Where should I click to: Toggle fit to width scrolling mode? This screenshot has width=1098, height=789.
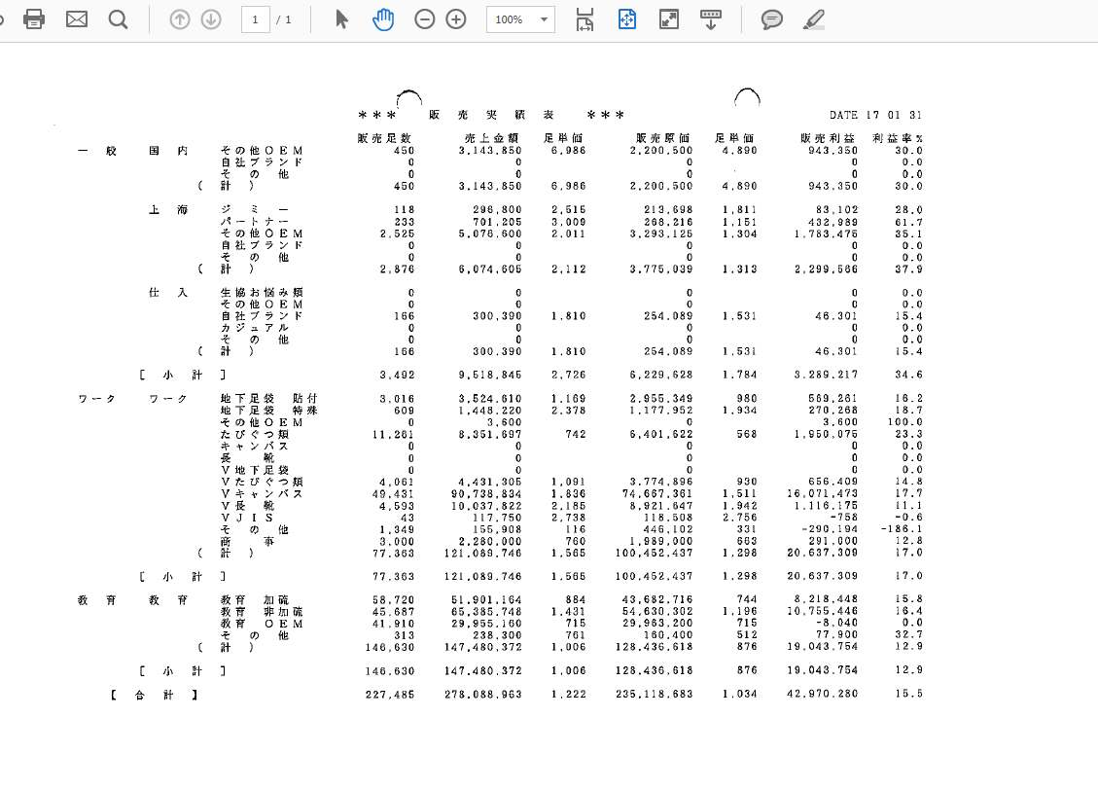pyautogui.click(x=585, y=19)
